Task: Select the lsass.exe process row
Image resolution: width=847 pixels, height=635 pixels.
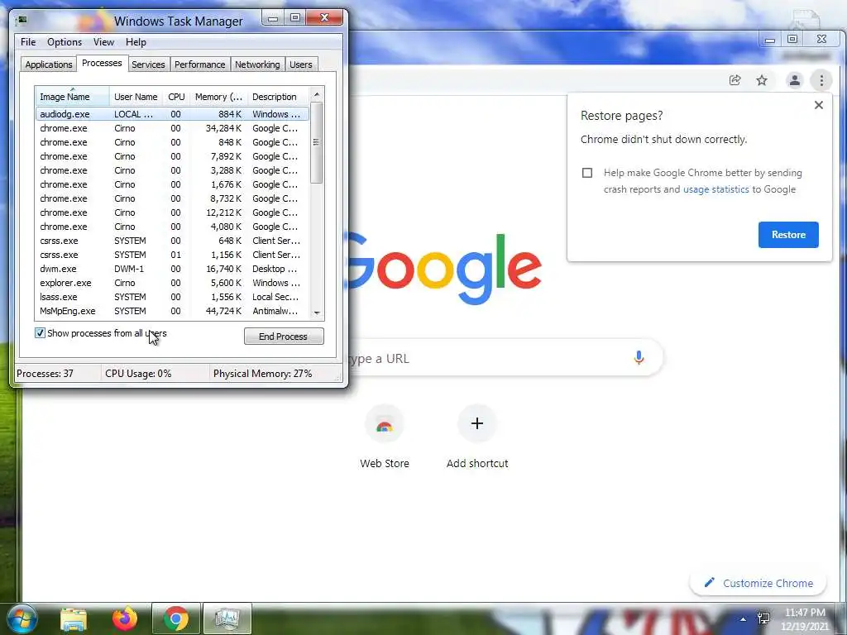Action: [x=173, y=297]
